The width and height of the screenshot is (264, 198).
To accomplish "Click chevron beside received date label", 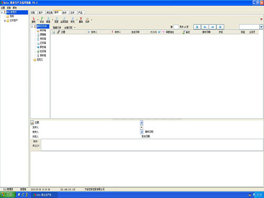I will point(142,131).
